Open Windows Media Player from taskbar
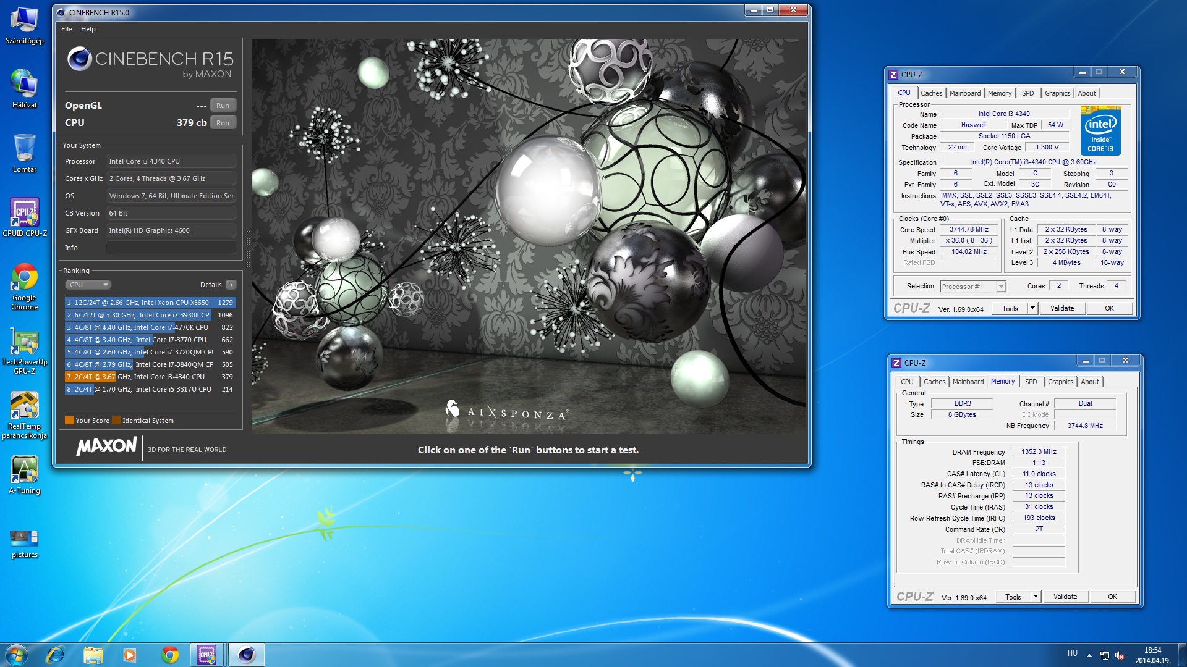Screen dimensions: 1187x667 point(130,655)
